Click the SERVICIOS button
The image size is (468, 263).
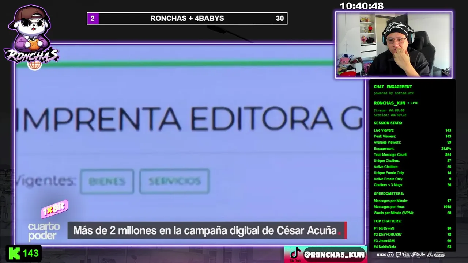[x=174, y=181]
